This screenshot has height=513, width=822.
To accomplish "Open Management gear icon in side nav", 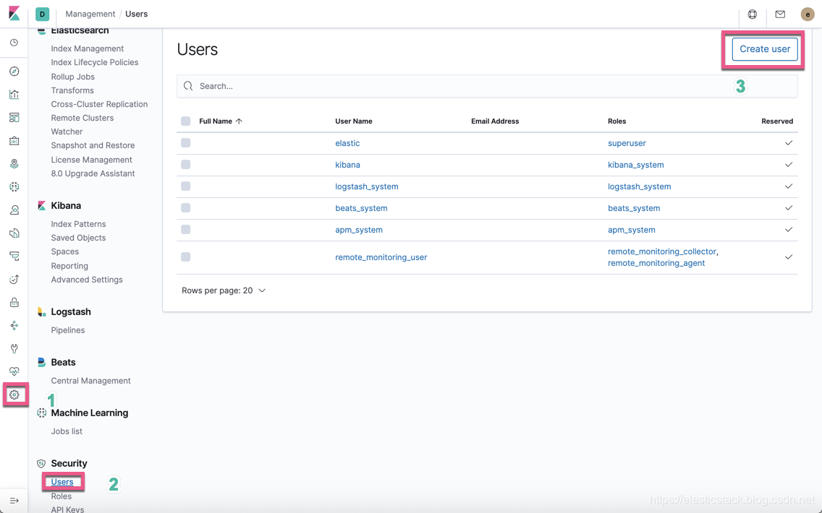I will 14,395.
